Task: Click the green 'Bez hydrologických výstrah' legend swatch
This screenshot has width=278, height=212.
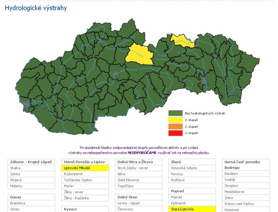Action: (175, 113)
